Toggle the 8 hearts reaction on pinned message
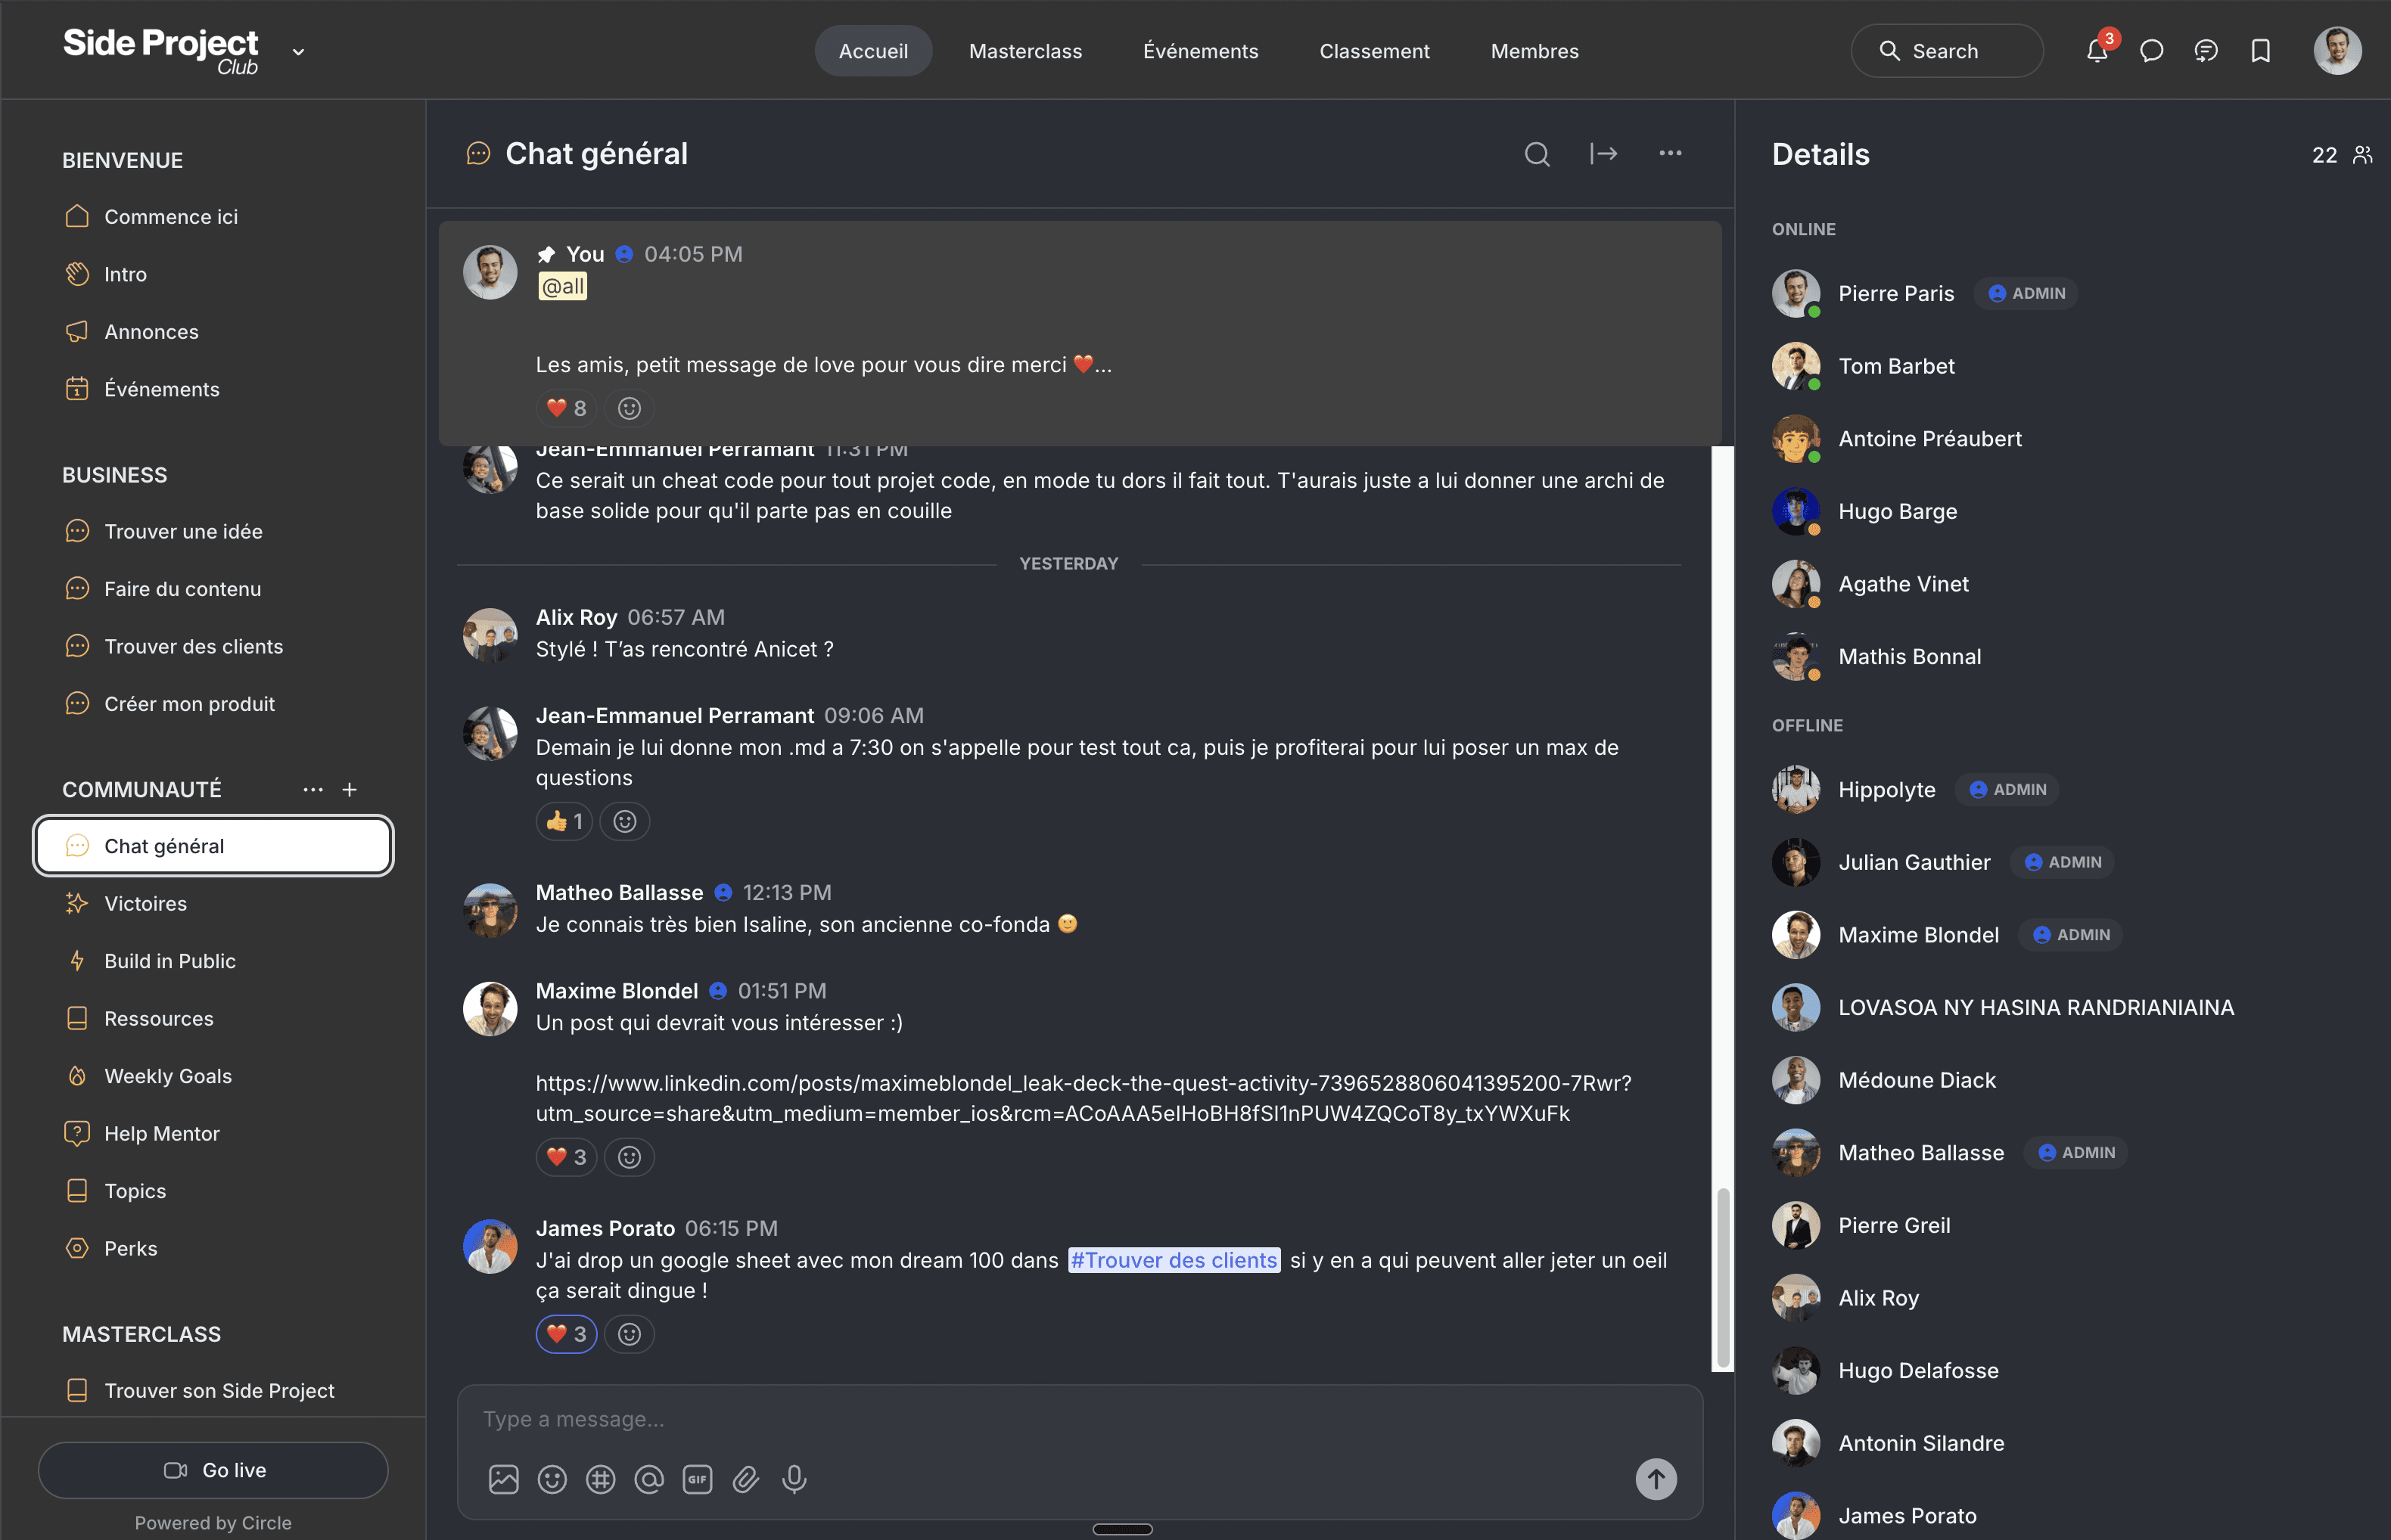Image resolution: width=2391 pixels, height=1540 pixels. [x=566, y=408]
